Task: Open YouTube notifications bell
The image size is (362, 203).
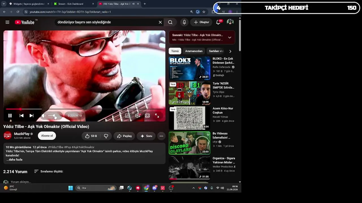Action: [218, 22]
